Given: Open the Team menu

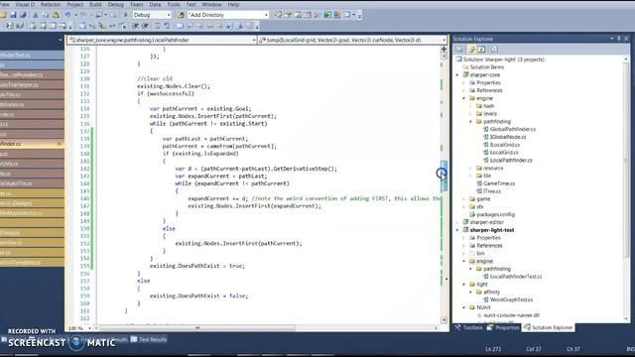Looking at the screenshot, I should (137, 4).
